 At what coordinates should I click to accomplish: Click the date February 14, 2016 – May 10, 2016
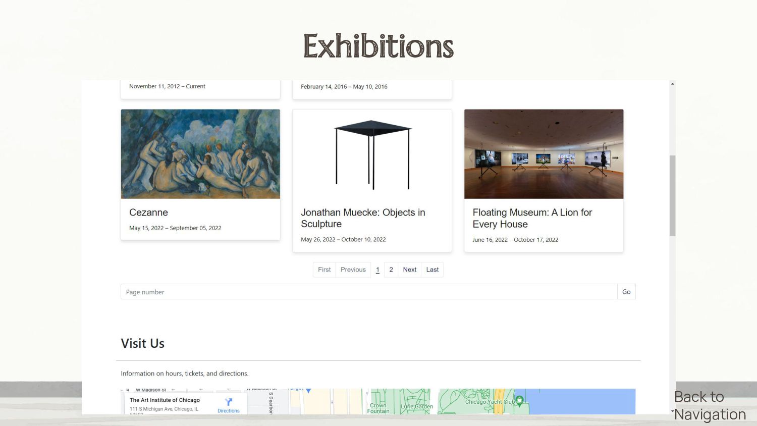pyautogui.click(x=344, y=87)
